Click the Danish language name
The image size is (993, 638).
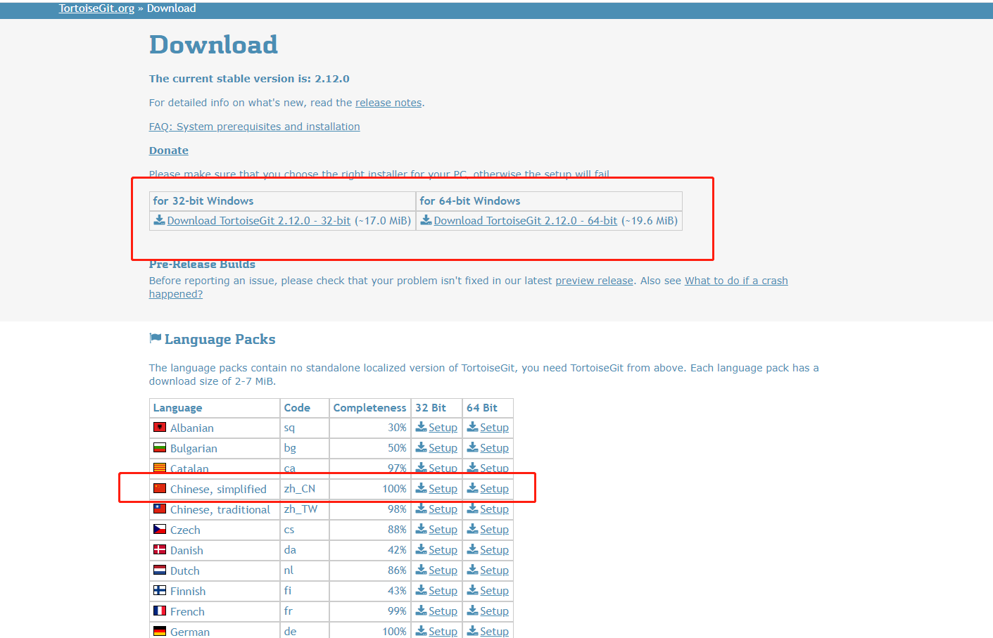pos(186,551)
